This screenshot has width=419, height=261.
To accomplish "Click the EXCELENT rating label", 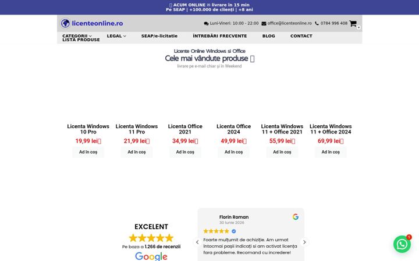I will point(151,227).
